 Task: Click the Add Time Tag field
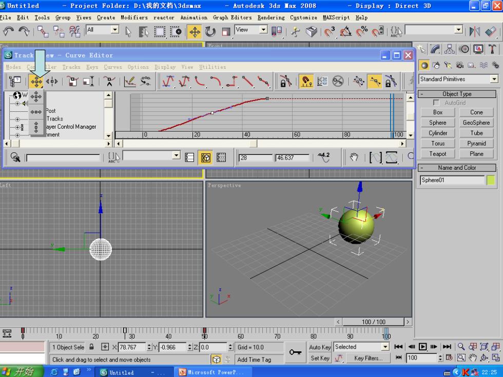pyautogui.click(x=259, y=360)
